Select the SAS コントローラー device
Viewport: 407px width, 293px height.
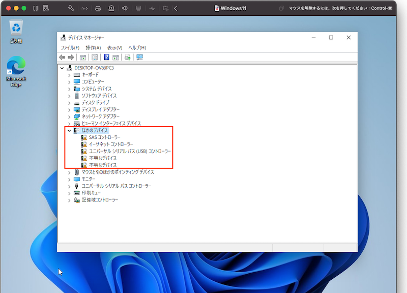[105, 137]
